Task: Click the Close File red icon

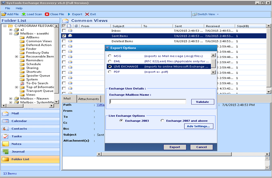Action: (x=47, y=14)
